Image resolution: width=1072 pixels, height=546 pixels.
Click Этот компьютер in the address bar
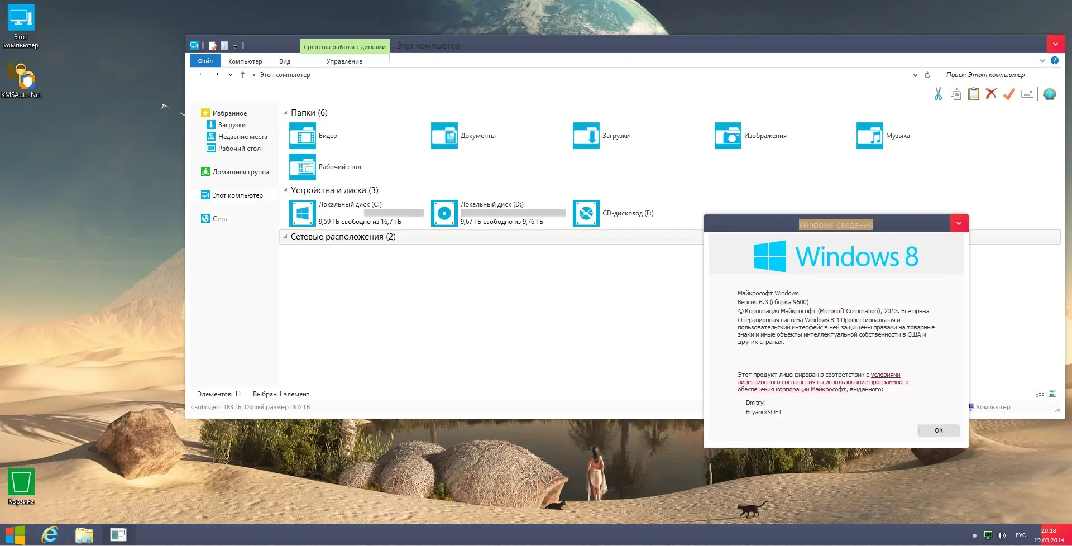click(x=285, y=75)
